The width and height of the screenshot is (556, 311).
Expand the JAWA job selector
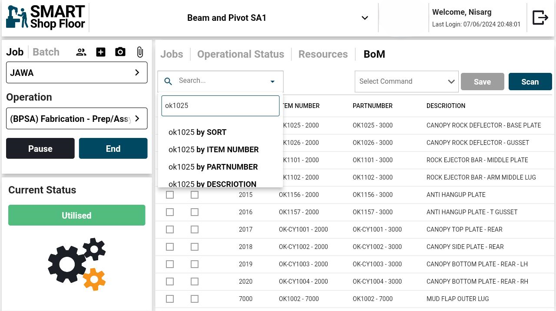tap(76, 72)
